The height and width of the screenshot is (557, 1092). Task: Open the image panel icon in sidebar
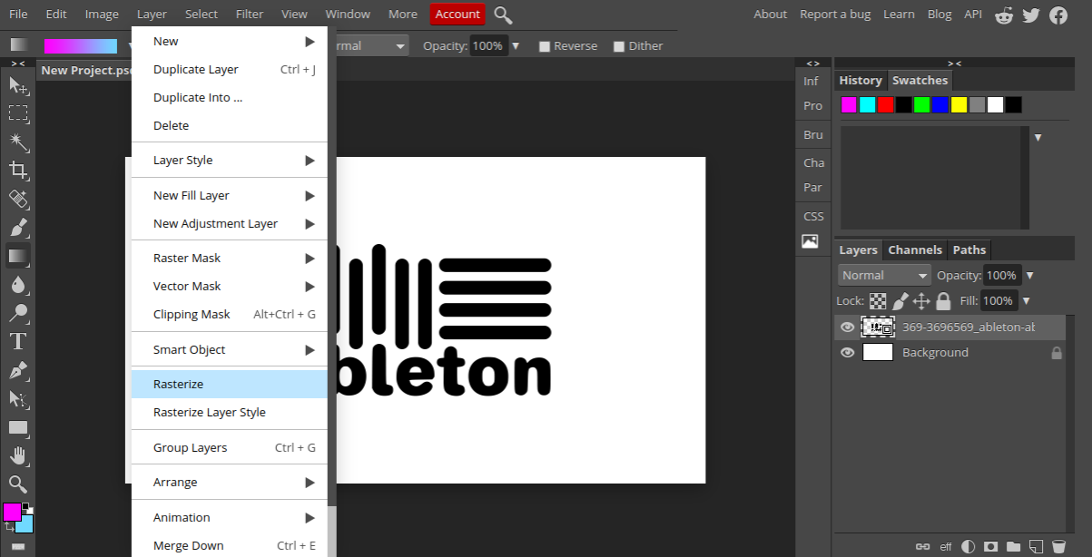pos(810,241)
